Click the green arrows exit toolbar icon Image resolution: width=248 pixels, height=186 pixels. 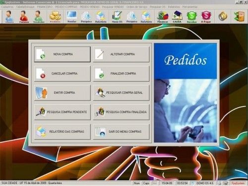(239, 16)
